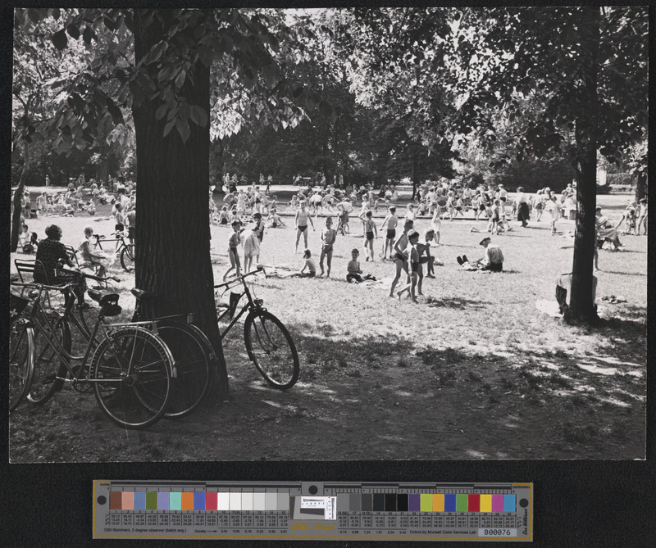Click the orange patch on the color chart

coord(187,500)
